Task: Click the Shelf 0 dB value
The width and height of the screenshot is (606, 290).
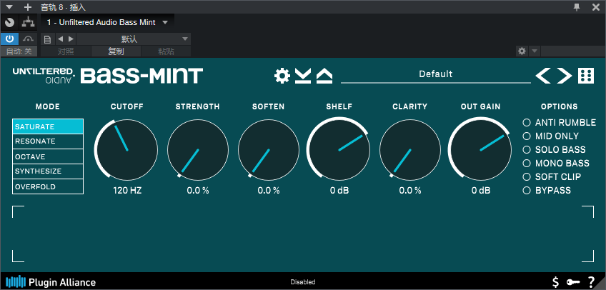Action: (339, 191)
